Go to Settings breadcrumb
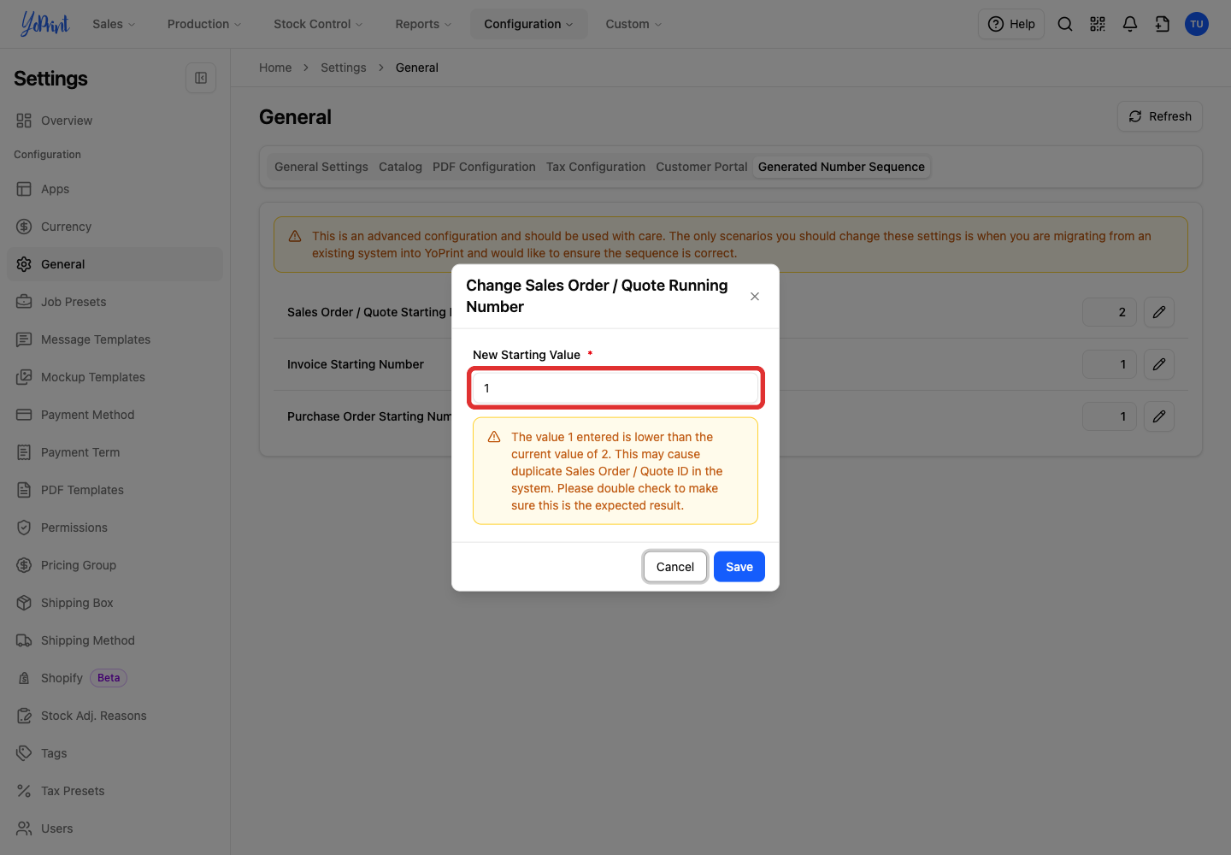This screenshot has width=1231, height=855. click(344, 68)
